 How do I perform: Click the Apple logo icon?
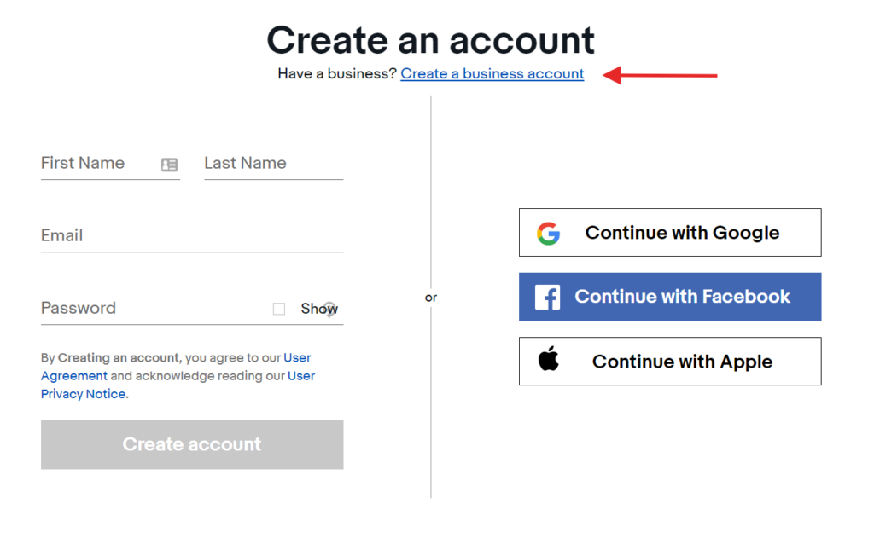[549, 360]
